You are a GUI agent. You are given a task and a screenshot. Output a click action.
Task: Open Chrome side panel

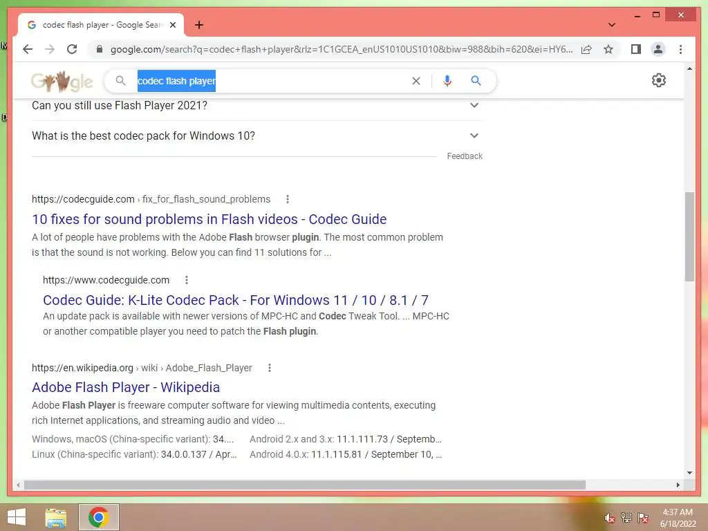point(636,49)
